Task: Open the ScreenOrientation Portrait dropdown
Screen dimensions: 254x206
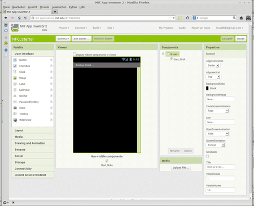Action: tap(216, 145)
